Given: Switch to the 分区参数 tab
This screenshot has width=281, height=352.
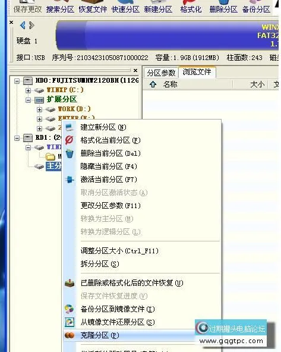Looking at the screenshot, I should 161,73.
